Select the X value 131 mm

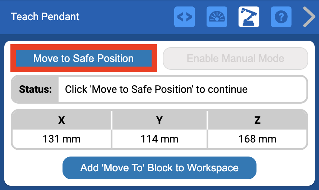pyautogui.click(x=61, y=139)
